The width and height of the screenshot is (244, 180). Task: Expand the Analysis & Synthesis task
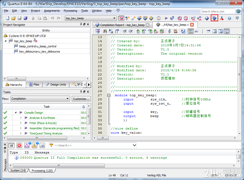21,118
